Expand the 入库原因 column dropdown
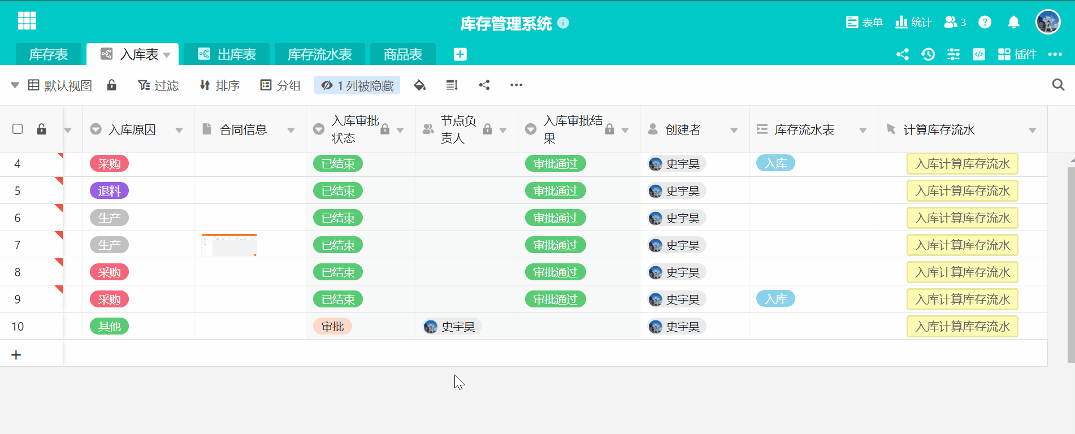Image resolution: width=1075 pixels, height=434 pixels. [179, 130]
